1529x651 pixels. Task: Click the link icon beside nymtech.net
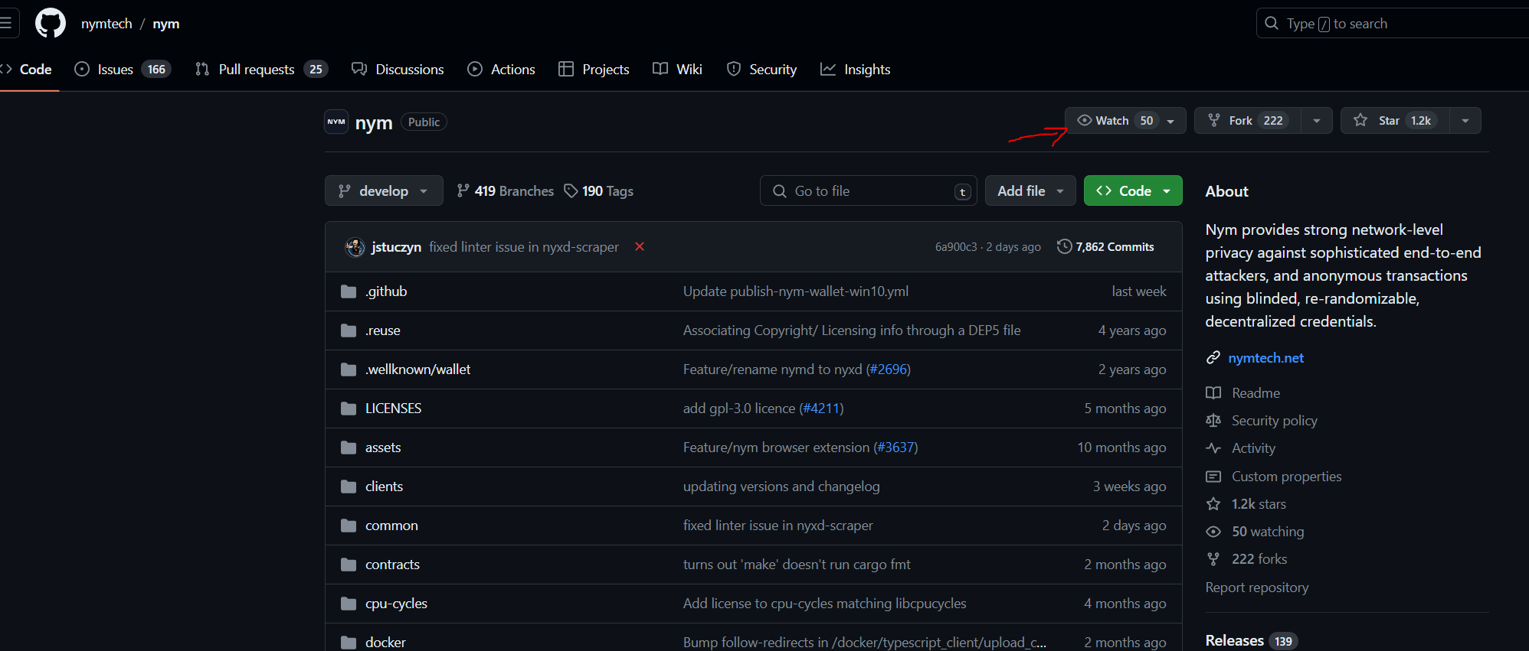1213,357
